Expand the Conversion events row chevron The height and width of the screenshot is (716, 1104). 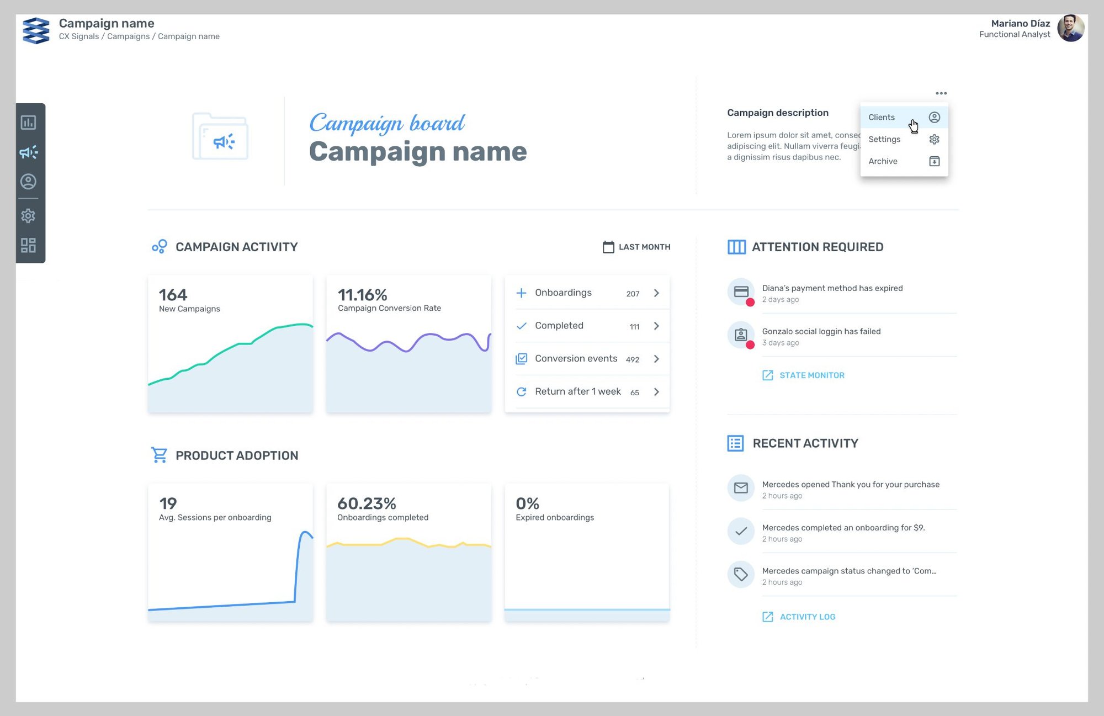coord(656,359)
